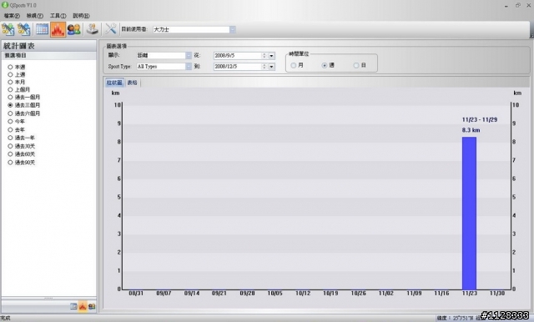Open the user management people icon
Image resolution: width=534 pixels, height=322 pixels.
tap(74, 29)
